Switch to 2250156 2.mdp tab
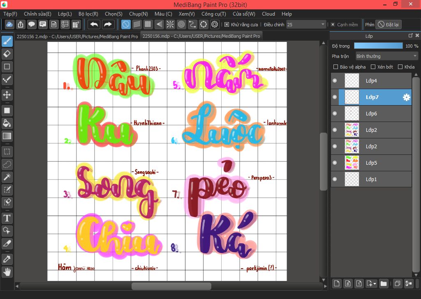The width and height of the screenshot is (421, 299). point(77,37)
